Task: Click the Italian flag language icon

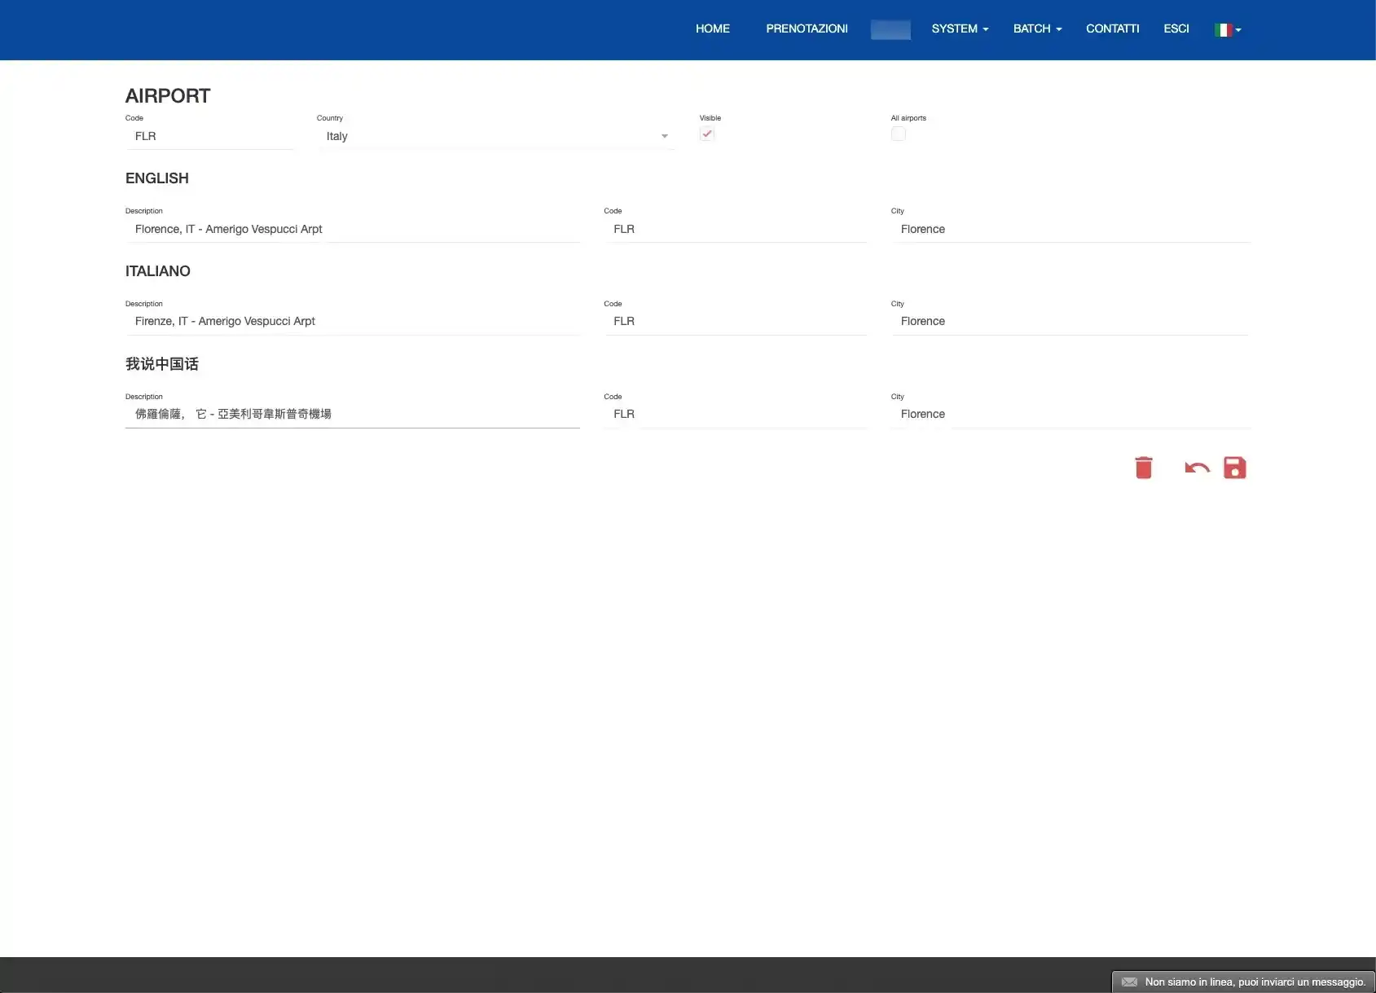Action: (x=1223, y=29)
